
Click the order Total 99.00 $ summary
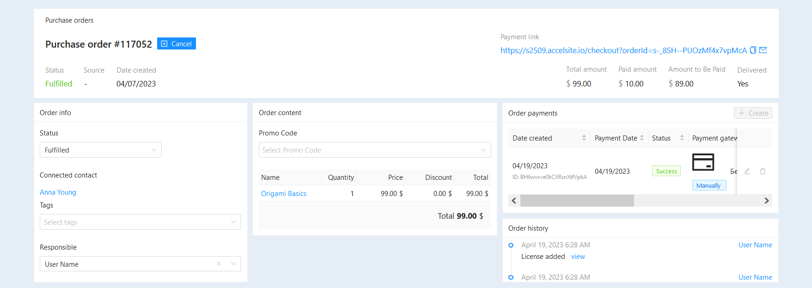coord(461,216)
